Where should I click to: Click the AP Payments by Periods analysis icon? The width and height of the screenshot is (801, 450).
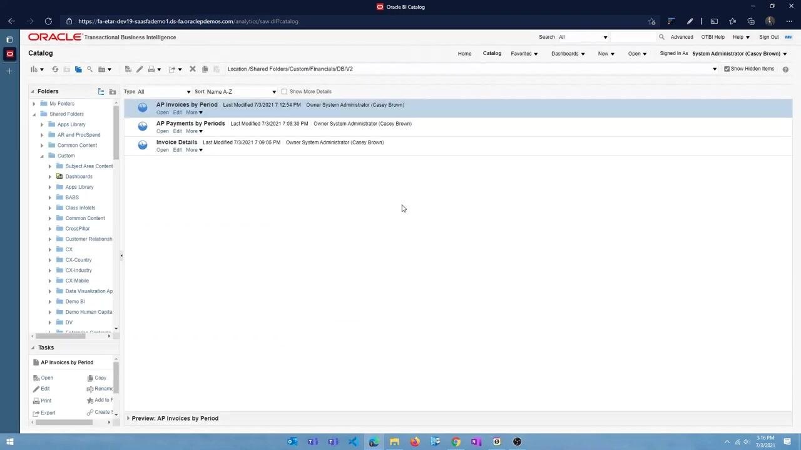[x=143, y=126]
